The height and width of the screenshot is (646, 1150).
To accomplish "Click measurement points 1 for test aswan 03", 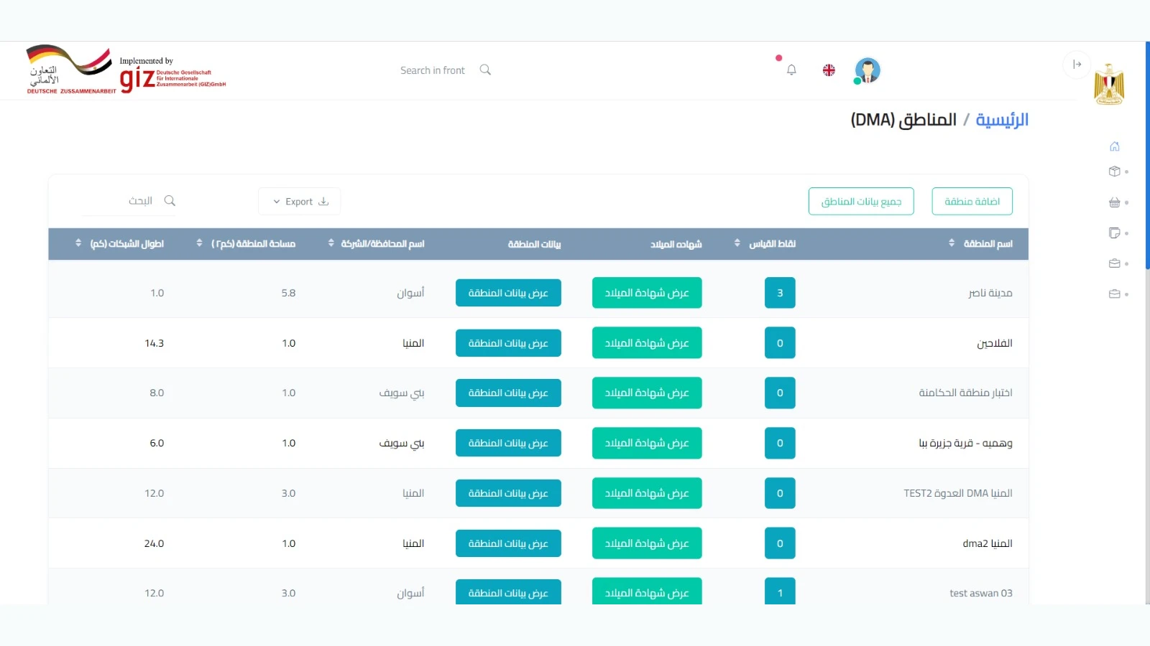I will 780,591.
